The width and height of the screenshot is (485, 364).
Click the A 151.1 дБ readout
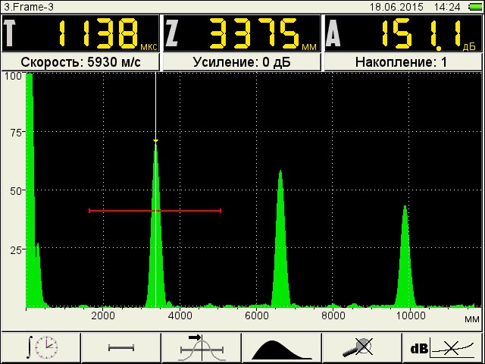point(403,33)
